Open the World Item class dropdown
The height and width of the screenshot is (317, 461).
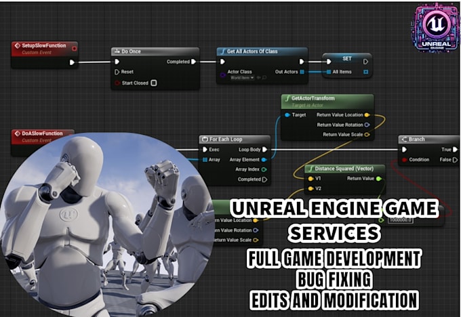242,78
